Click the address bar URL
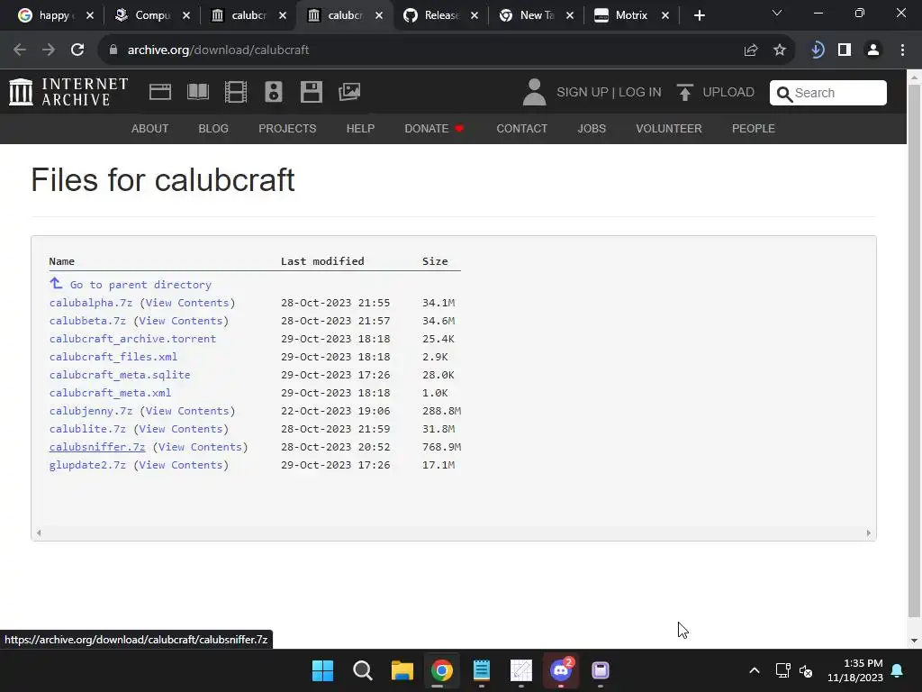This screenshot has height=692, width=922. [x=218, y=50]
